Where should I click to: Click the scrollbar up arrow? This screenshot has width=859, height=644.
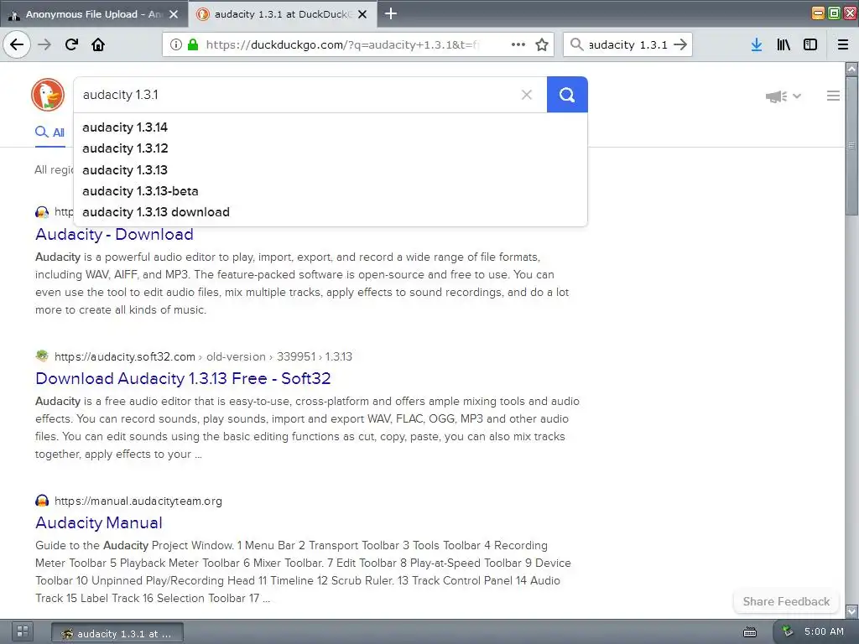[851, 69]
